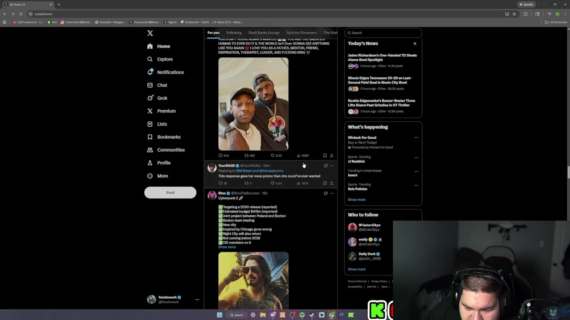The image size is (570, 320).
Task: Open Steam from the taskbar
Action: (x=312, y=315)
